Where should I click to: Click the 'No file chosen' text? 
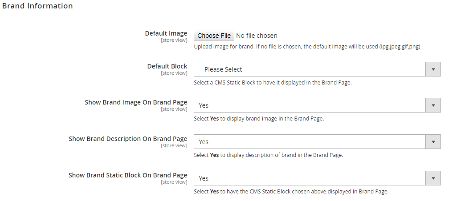[257, 36]
